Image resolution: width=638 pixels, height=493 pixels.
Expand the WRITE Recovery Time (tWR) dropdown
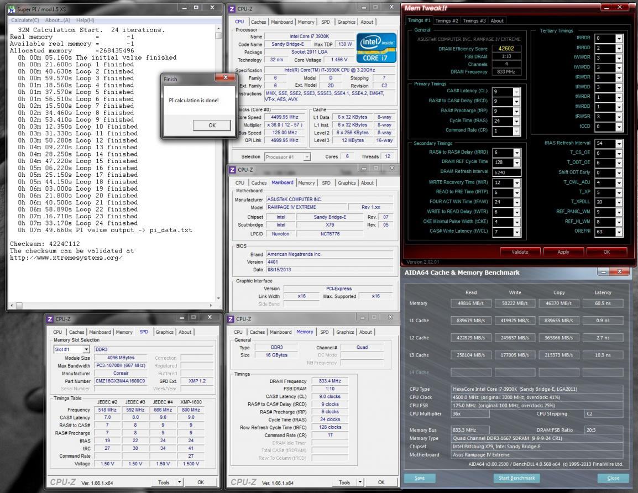pos(517,183)
